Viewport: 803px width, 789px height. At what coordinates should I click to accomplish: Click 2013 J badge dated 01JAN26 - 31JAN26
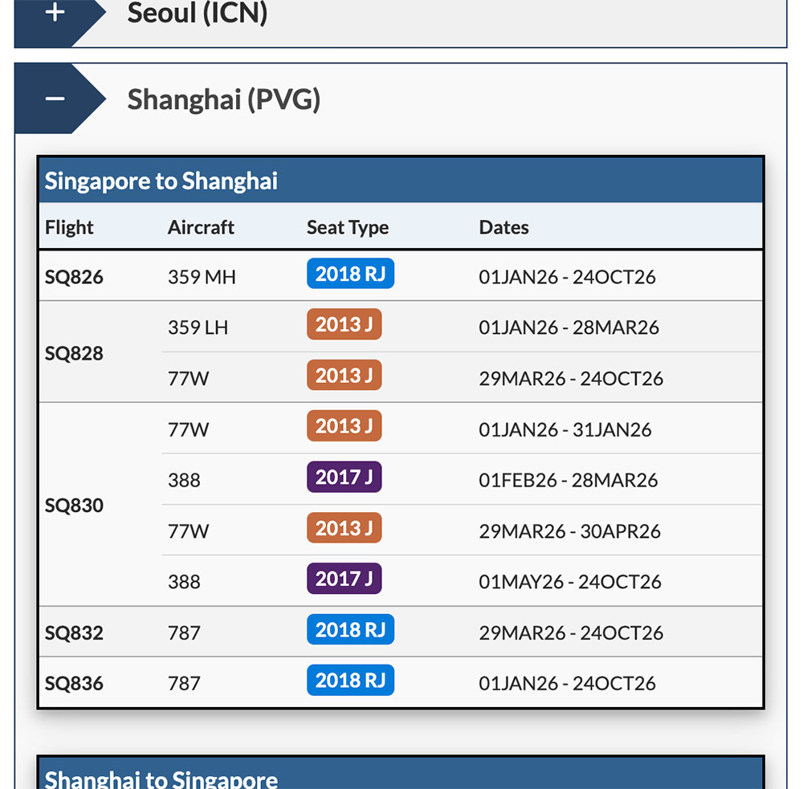pyautogui.click(x=344, y=426)
